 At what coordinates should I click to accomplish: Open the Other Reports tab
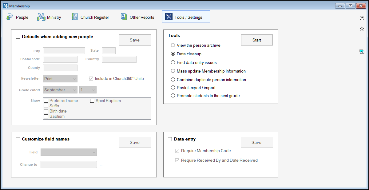click(142, 18)
